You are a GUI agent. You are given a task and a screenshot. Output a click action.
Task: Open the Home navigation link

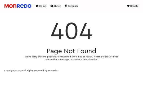pyautogui.click(x=41, y=6)
